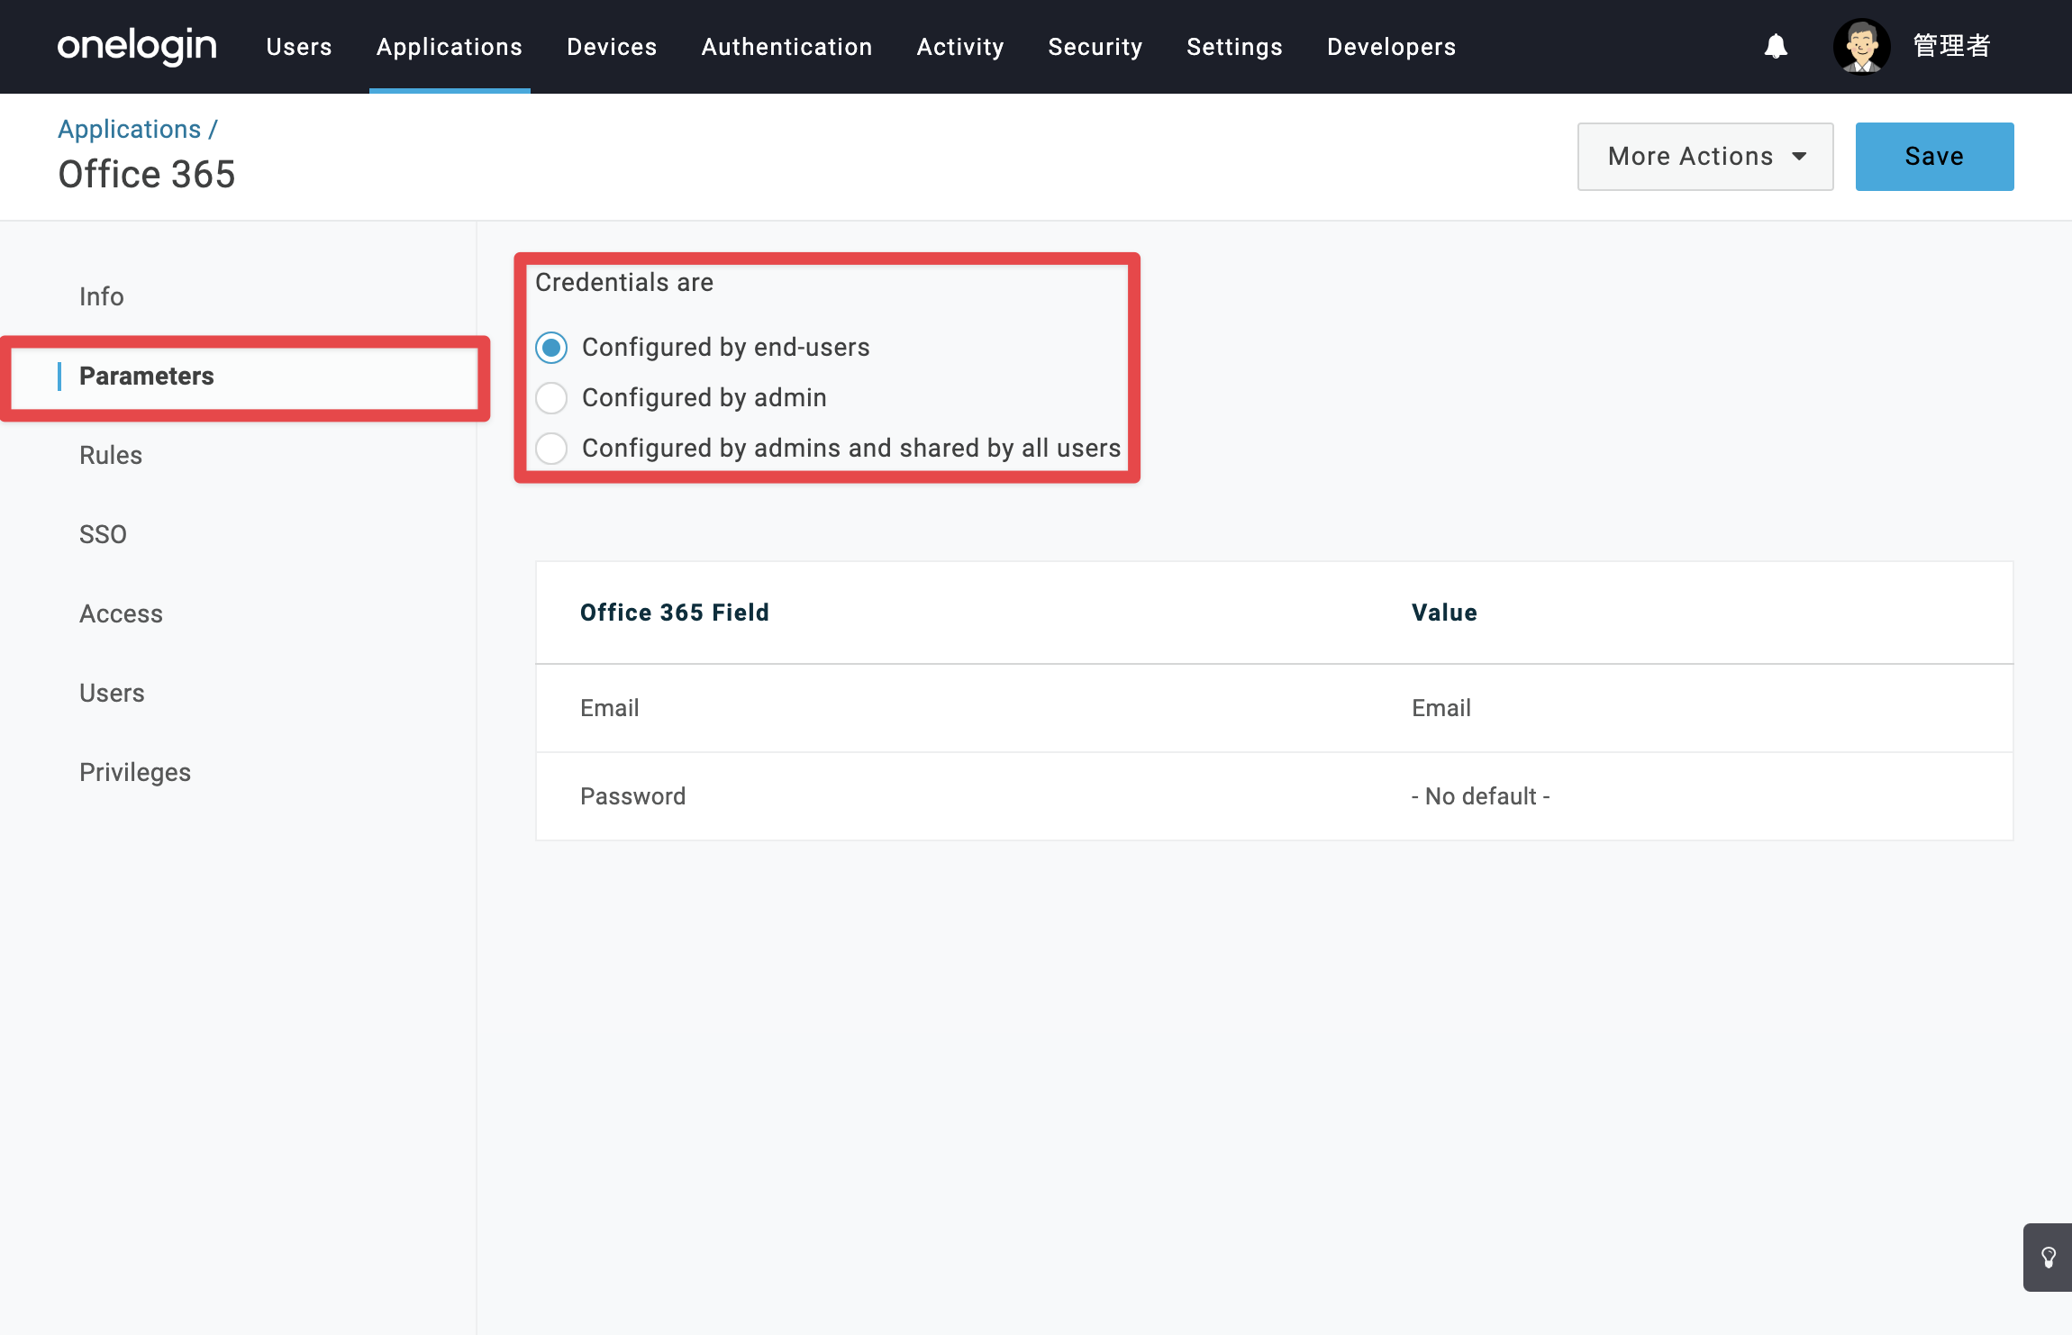Open the Privileges sidebar tab
Screen dimensions: 2072x1335
pyautogui.click(x=135, y=772)
